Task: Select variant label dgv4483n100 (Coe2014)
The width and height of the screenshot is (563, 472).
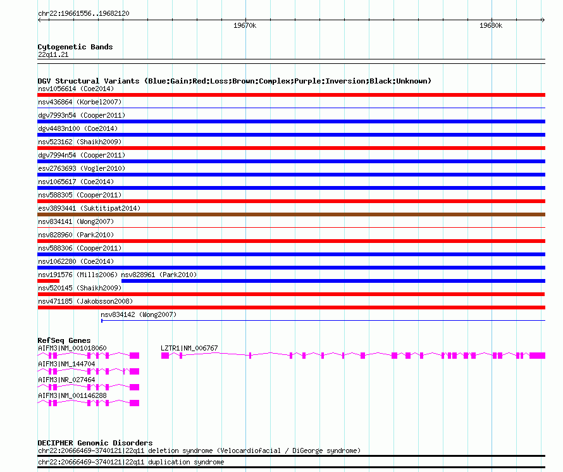Action: coord(78,128)
